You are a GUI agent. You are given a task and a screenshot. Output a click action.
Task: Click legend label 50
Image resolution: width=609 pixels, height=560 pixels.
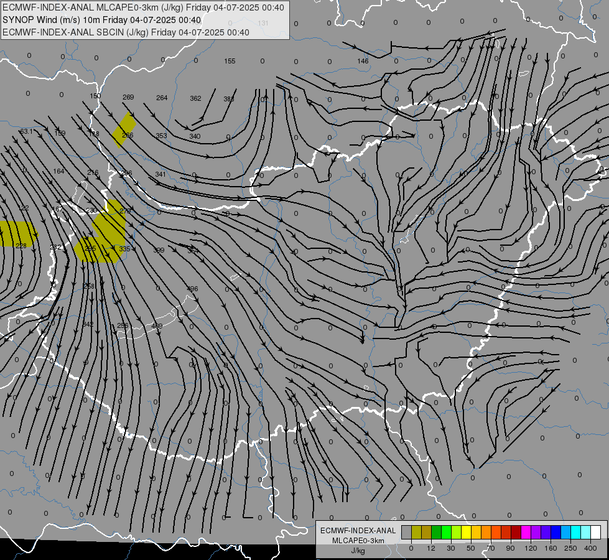[x=470, y=548]
